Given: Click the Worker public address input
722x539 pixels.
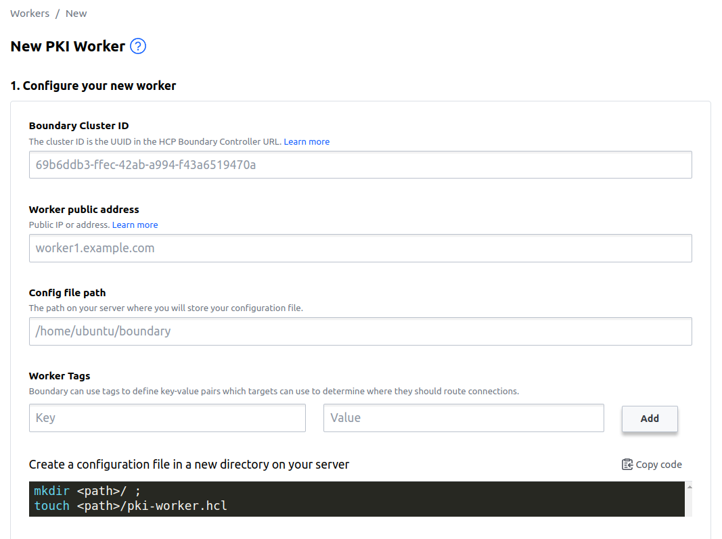Looking at the screenshot, I should click(360, 248).
